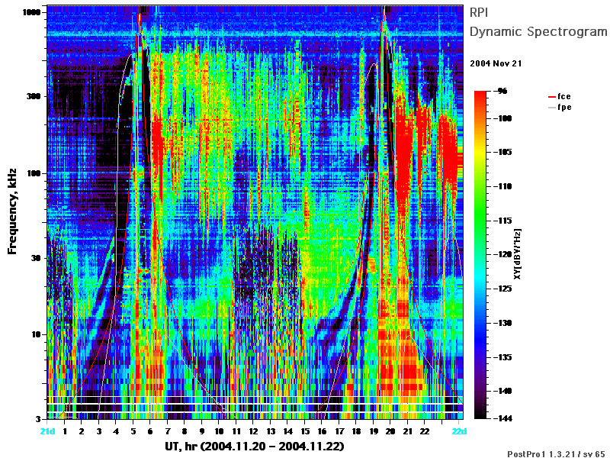Click the red fce legend line marker
Image resolution: width=610 pixels, height=458 pixels.
click(x=551, y=97)
